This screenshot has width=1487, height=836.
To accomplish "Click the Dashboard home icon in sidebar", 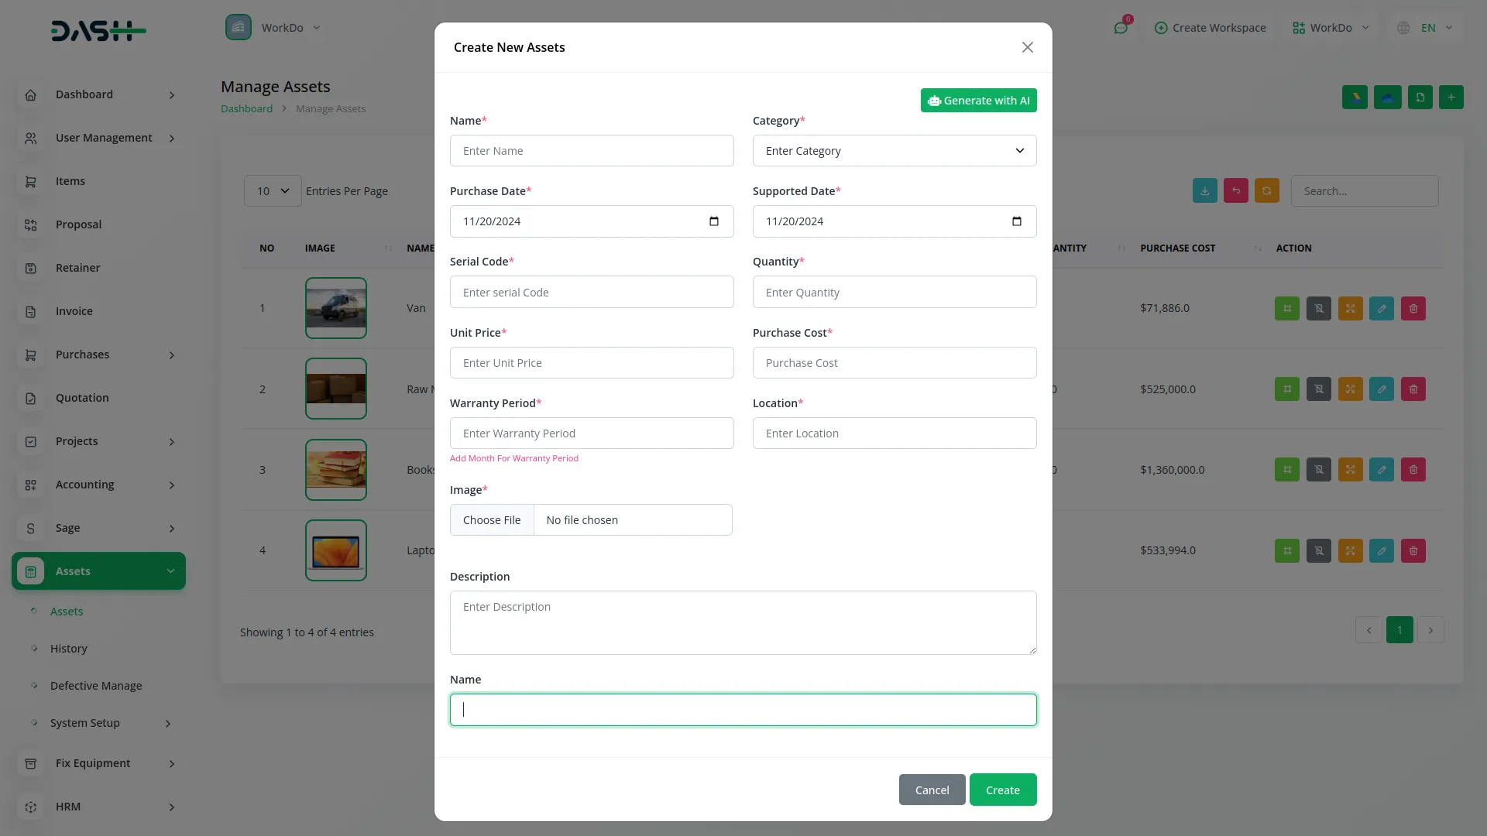I will click(x=31, y=94).
